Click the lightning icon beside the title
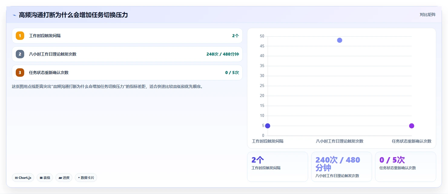 [x=15, y=15]
